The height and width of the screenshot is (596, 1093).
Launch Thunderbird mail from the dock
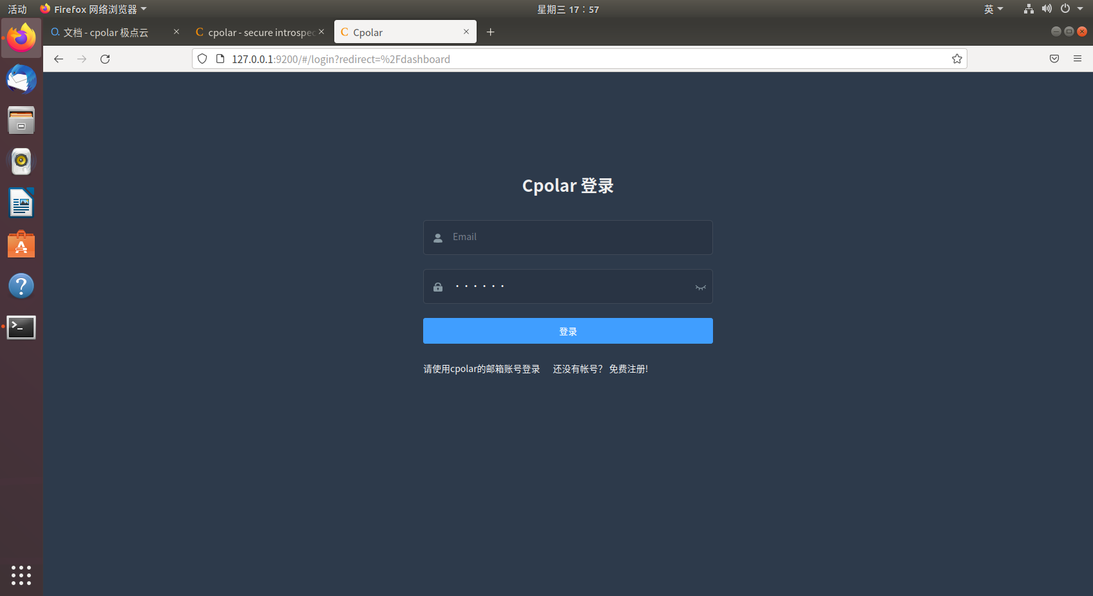[21, 80]
